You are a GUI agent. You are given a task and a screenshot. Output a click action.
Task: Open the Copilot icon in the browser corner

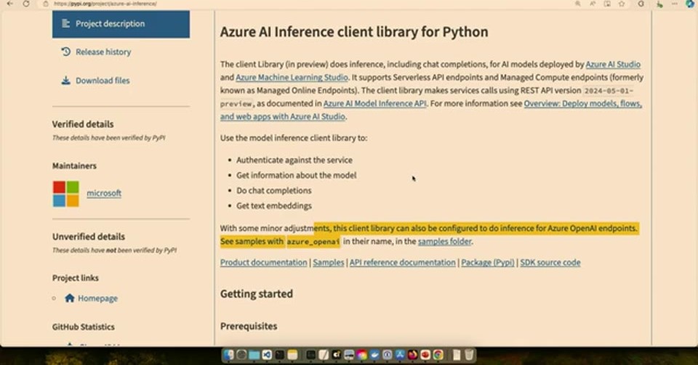pos(690,4)
